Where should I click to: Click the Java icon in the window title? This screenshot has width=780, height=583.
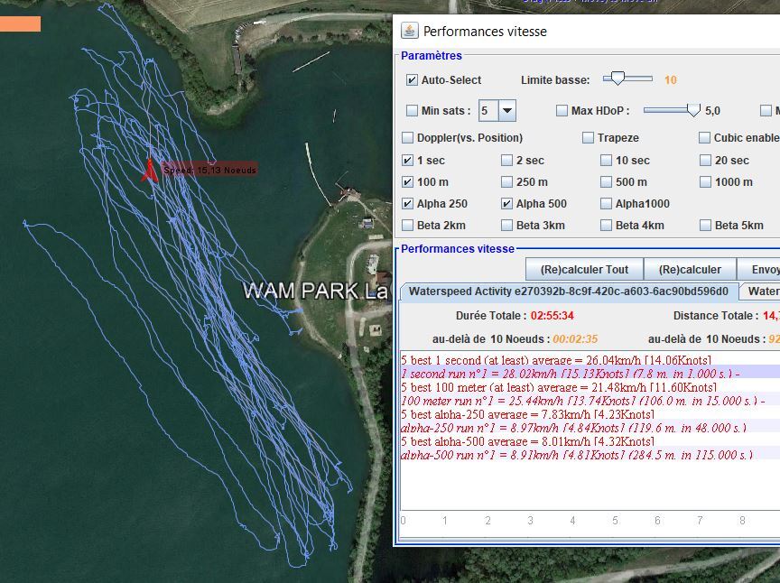pyautogui.click(x=409, y=31)
